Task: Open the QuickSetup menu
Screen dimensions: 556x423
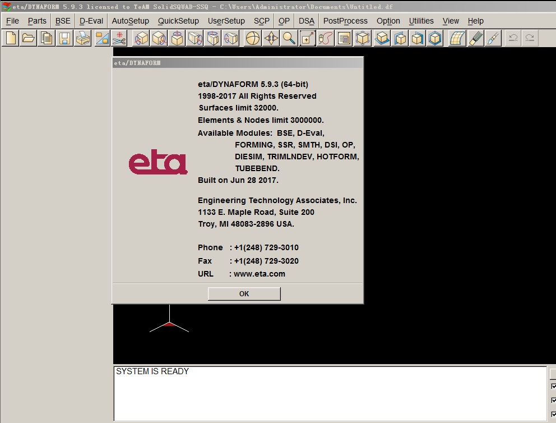Action: [178, 21]
